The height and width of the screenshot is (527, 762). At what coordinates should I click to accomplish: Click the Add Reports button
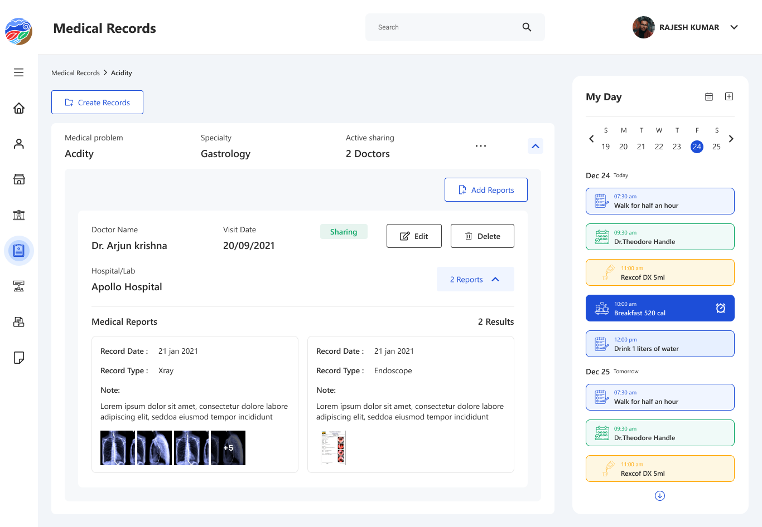pos(486,190)
